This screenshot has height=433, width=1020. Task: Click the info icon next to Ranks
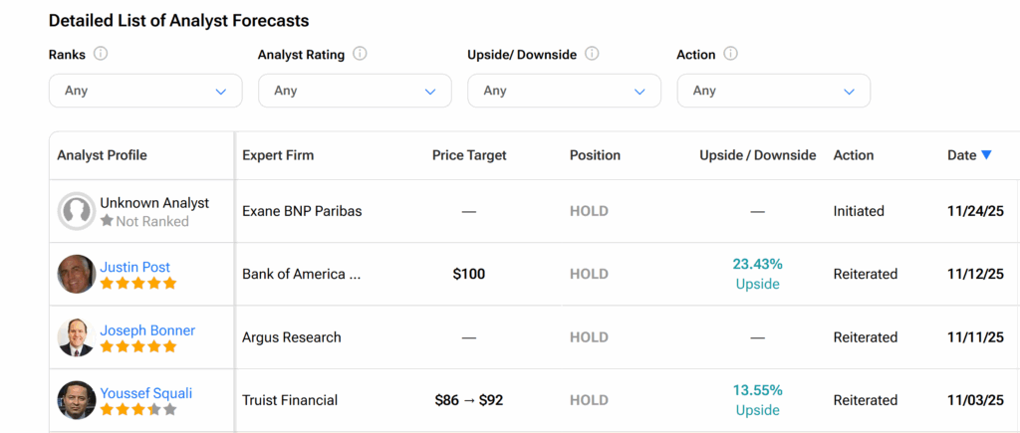(x=101, y=55)
